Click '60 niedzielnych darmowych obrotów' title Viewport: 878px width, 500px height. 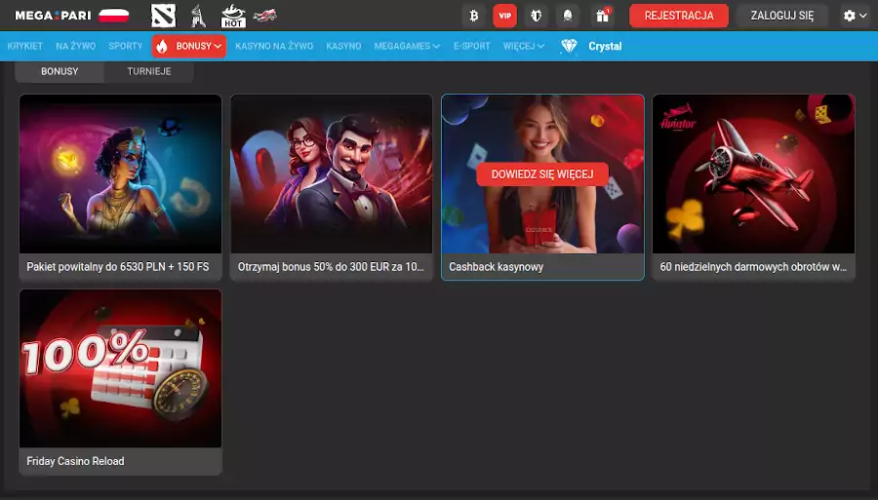(x=753, y=267)
